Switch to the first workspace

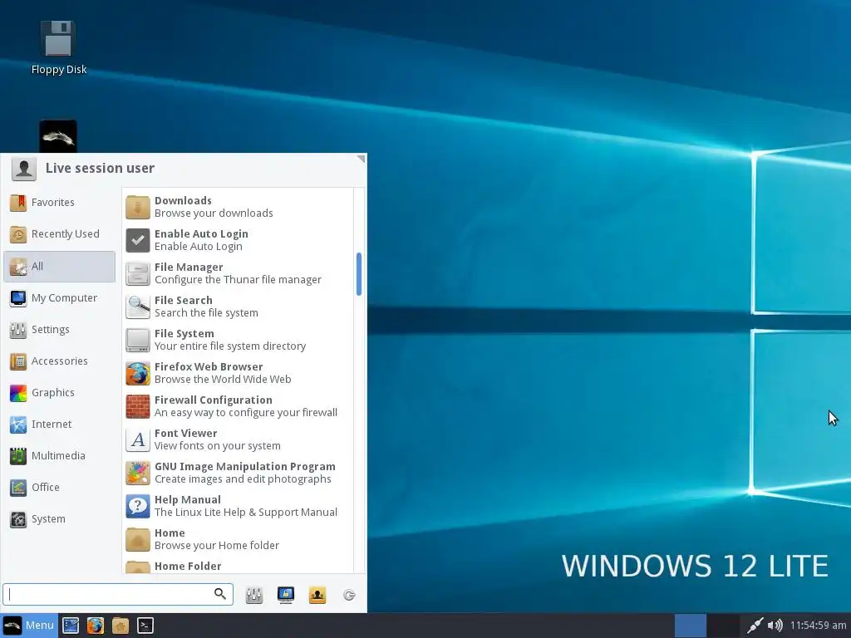pos(691,626)
